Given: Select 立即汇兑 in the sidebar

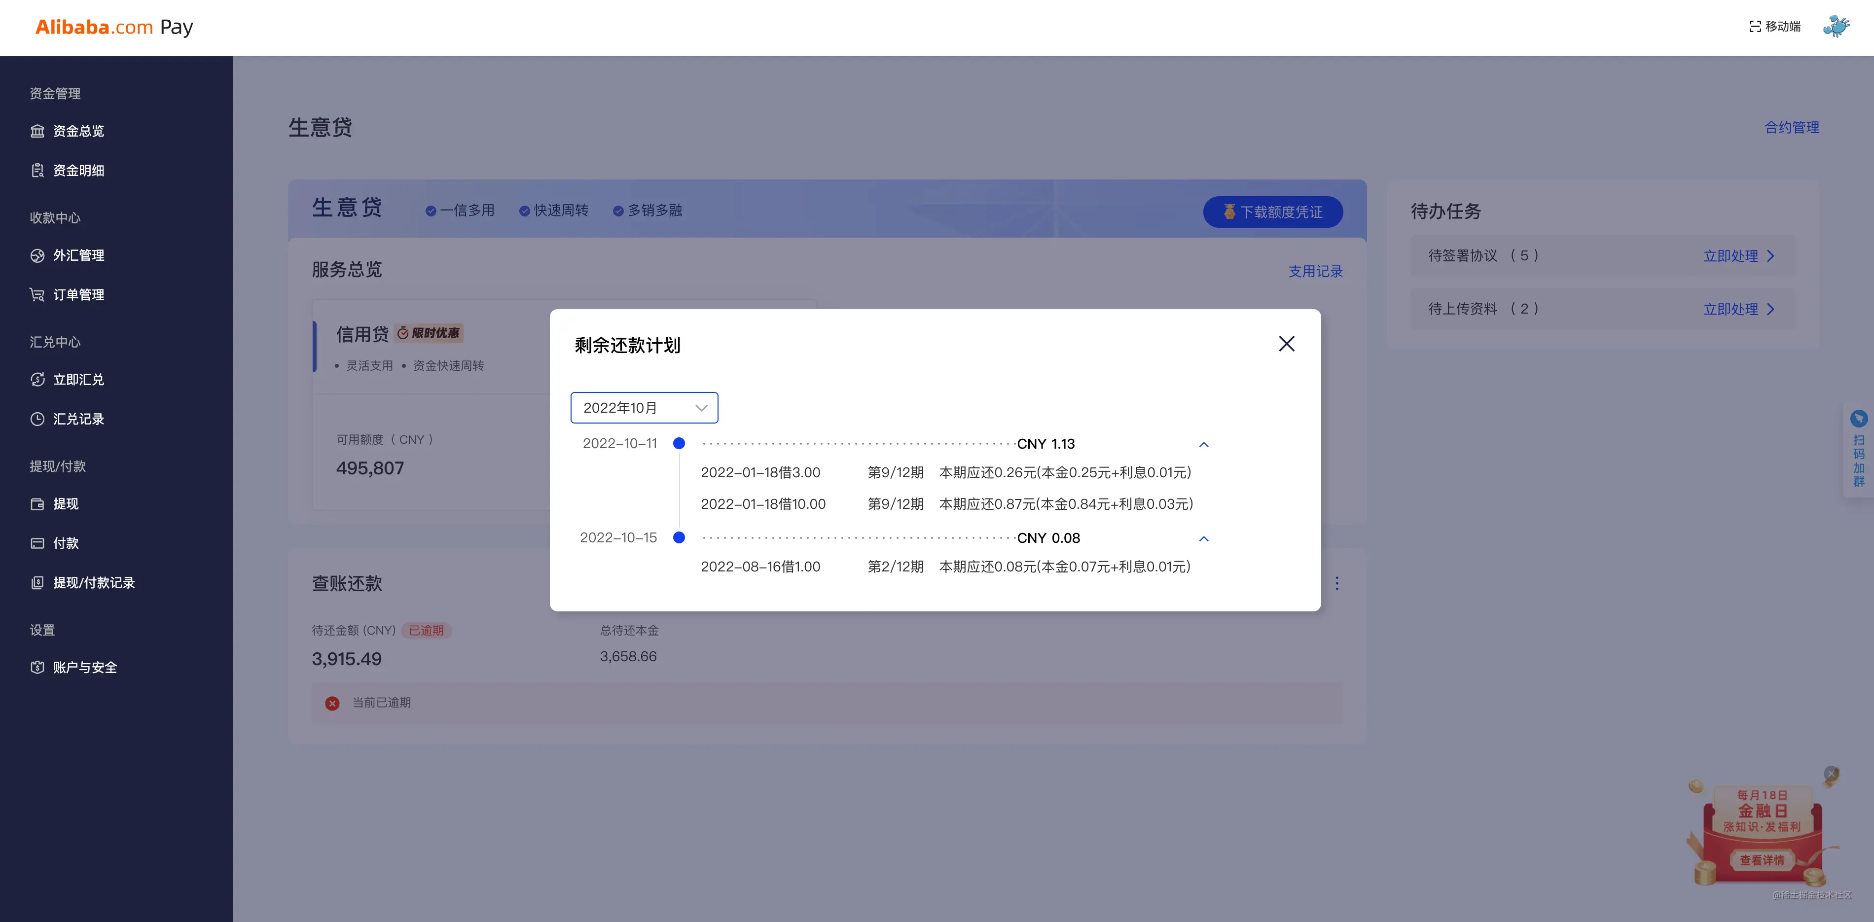Looking at the screenshot, I should (78, 380).
